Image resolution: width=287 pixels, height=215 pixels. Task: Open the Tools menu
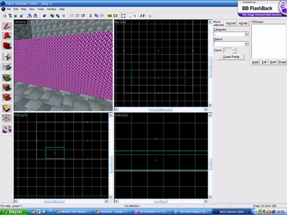(x=41, y=9)
